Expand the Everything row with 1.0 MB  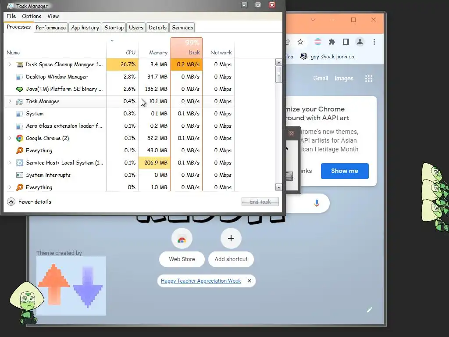tap(10, 187)
